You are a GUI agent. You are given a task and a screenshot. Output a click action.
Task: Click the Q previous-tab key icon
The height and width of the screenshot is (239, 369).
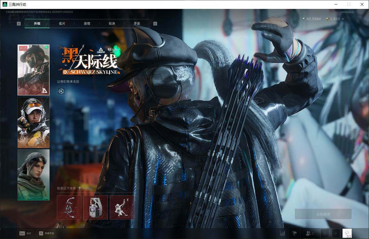point(19,24)
